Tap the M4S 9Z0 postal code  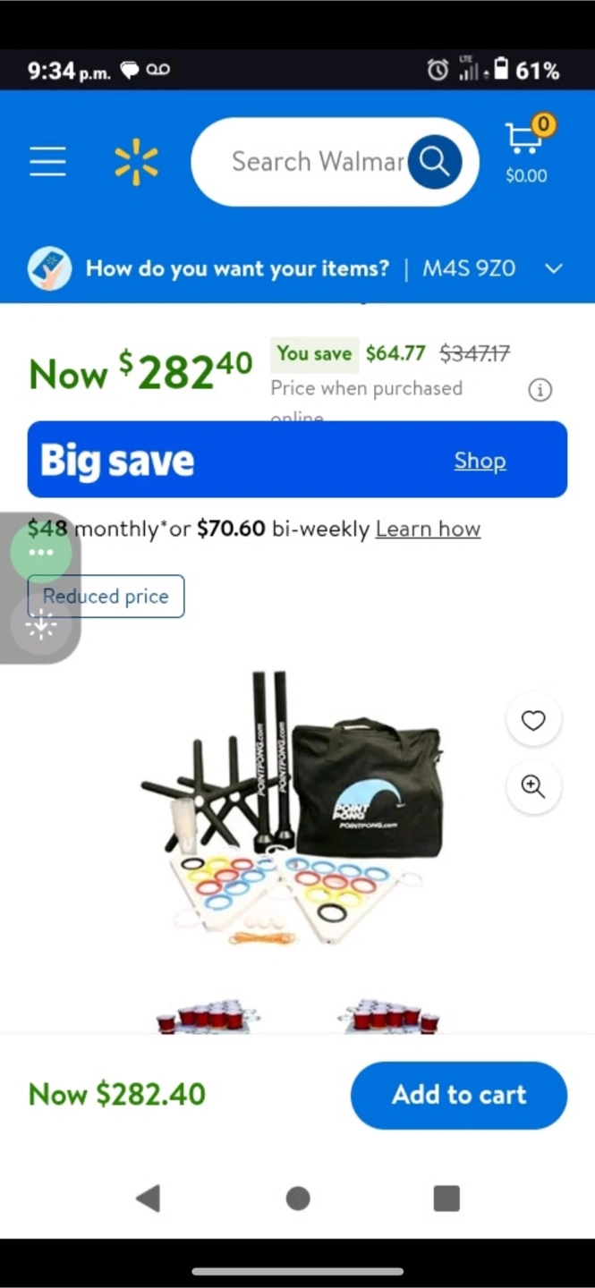[x=469, y=268]
